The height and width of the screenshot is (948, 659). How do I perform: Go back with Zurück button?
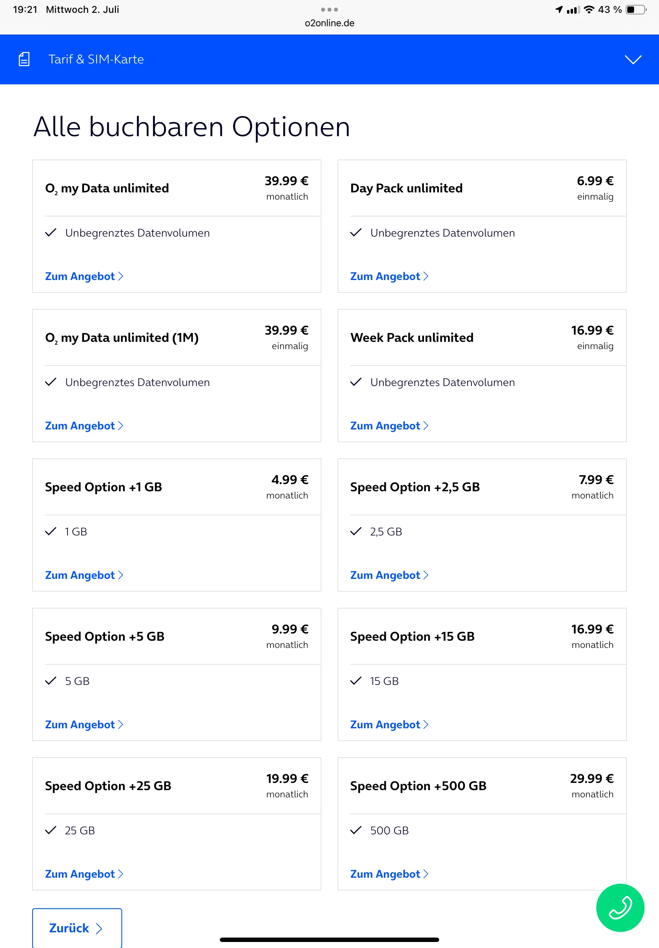77,928
